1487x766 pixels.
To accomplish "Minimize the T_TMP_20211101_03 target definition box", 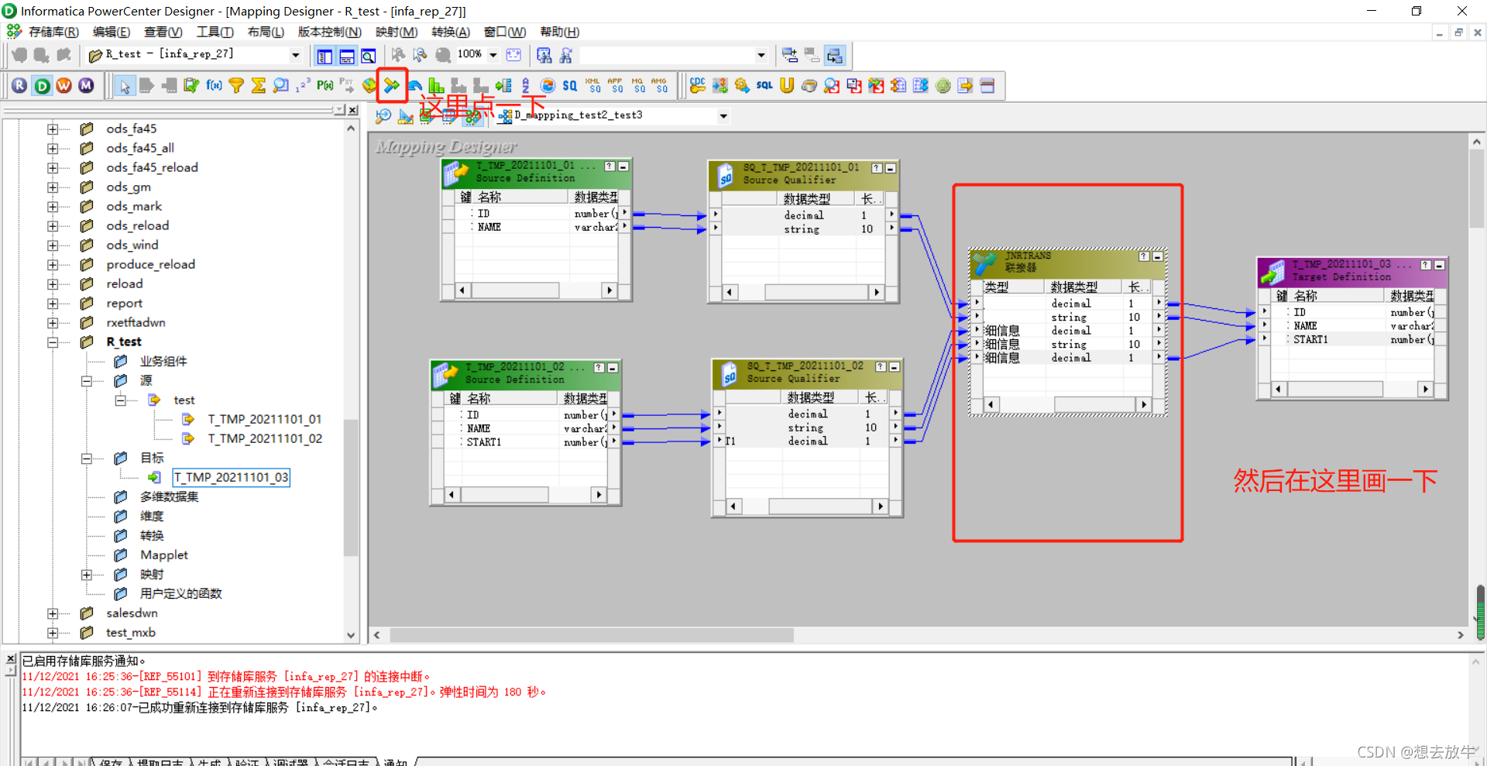I will click(1439, 265).
